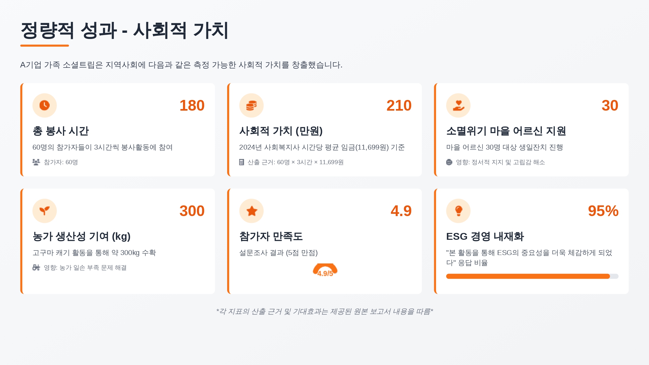The height and width of the screenshot is (365, 649).
Task: Click the hand holding heart icon
Action: 458,105
